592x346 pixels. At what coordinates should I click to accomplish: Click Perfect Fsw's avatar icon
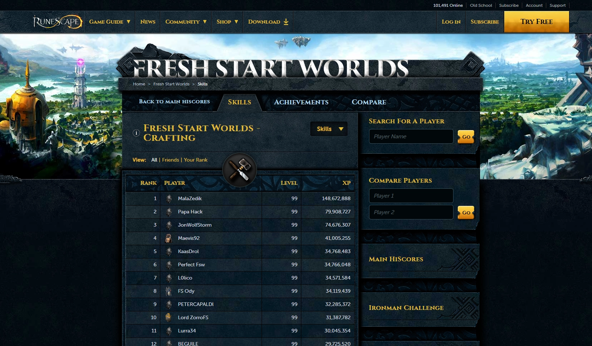169,265
